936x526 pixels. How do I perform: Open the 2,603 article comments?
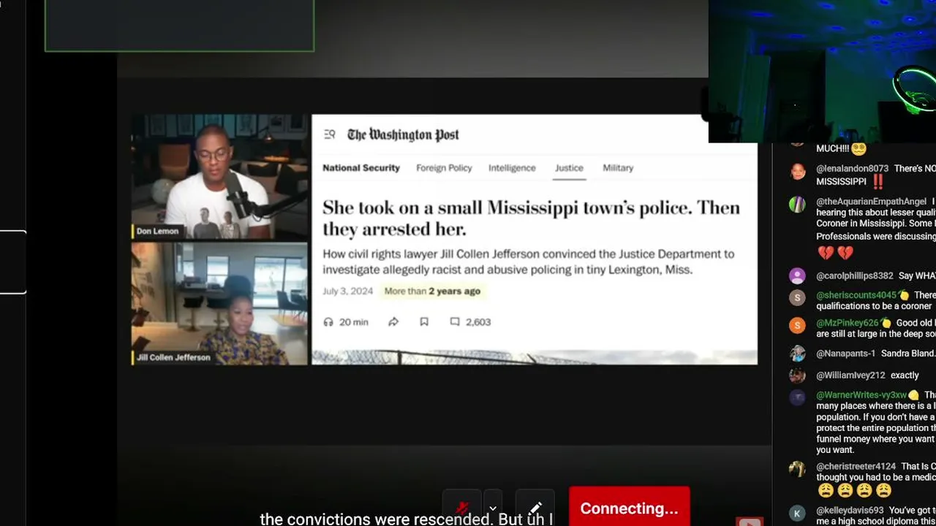click(470, 322)
